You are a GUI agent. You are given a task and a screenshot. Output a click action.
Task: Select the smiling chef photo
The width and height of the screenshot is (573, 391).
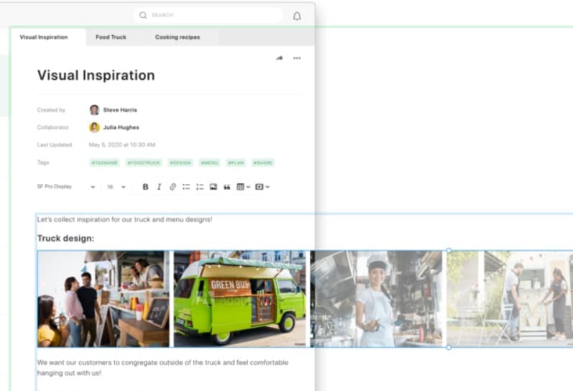376,299
